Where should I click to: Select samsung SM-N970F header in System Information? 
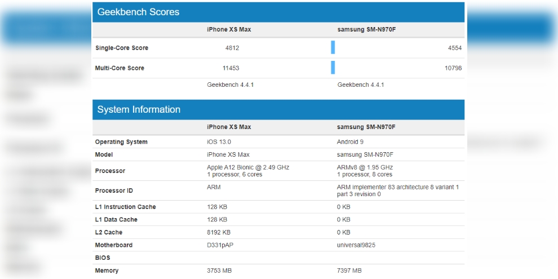tap(366, 127)
